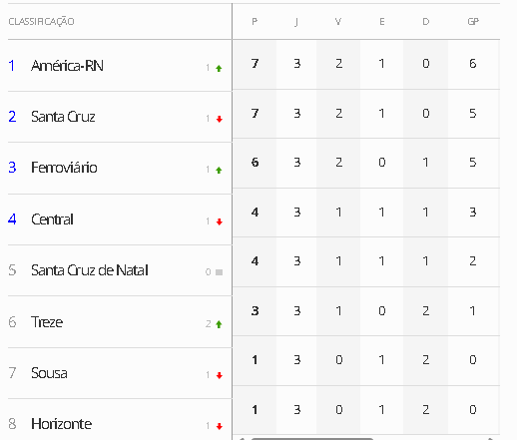517x440 pixels.
Task: Click the red down arrow beside Sousa
Action: 219,375
